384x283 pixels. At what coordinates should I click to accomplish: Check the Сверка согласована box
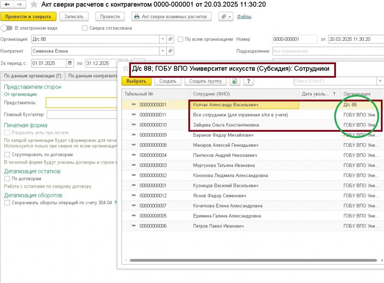pyautogui.click(x=85, y=28)
